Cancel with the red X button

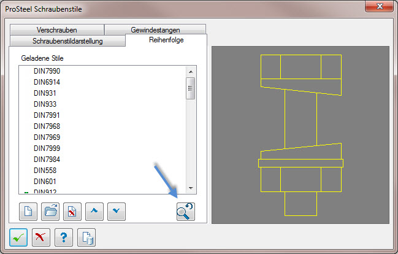pyautogui.click(x=41, y=237)
